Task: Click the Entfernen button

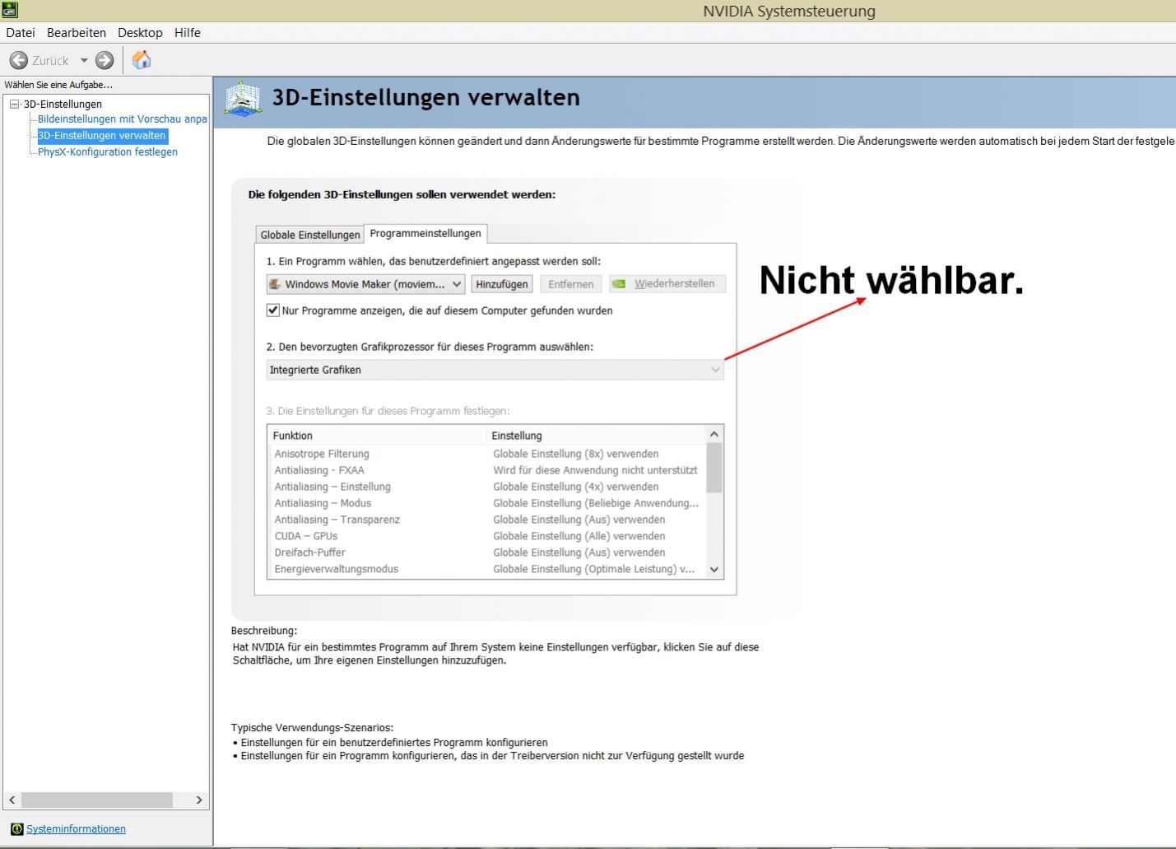Action: 571,284
